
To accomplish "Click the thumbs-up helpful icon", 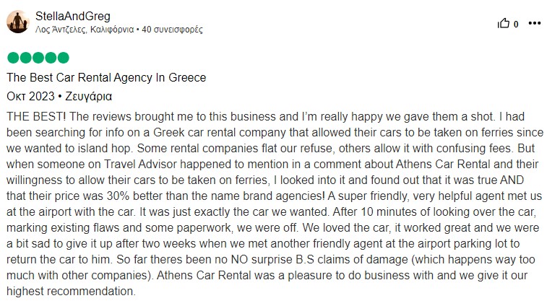I will 503,23.
